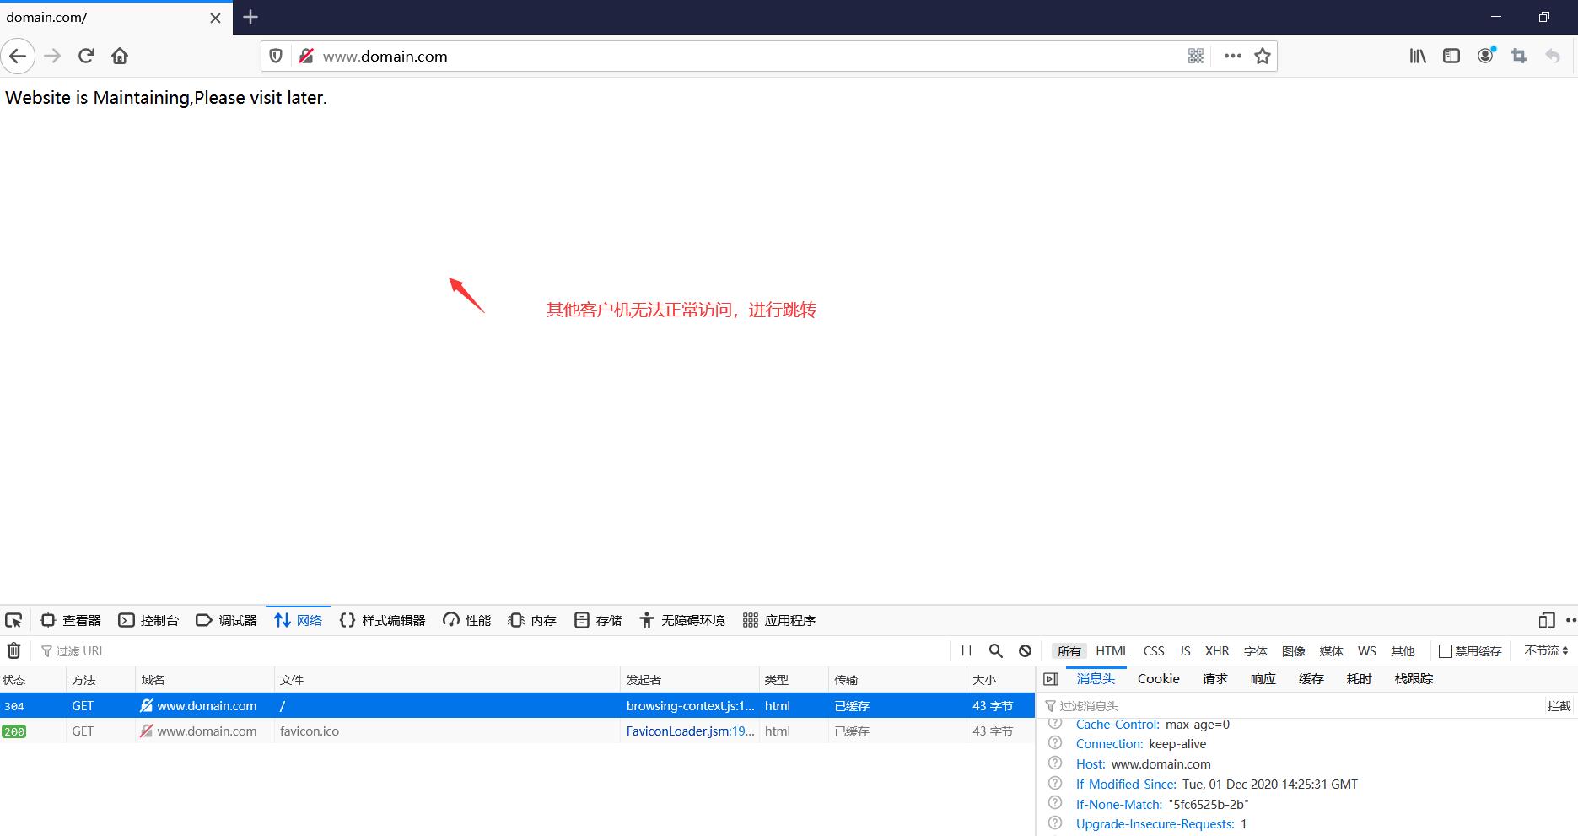Image resolution: width=1578 pixels, height=836 pixels.
Task: Search within network requests
Action: coord(995,650)
